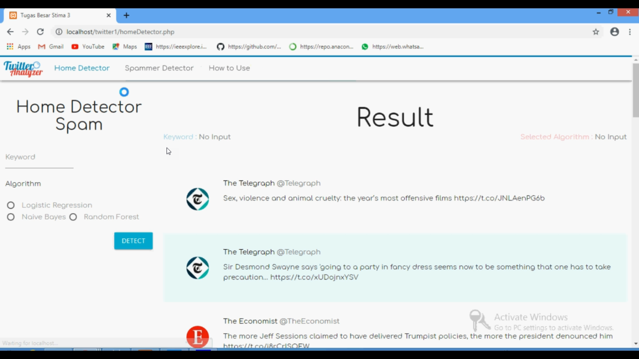Click the DETECT button
The image size is (639, 359).
[133, 241]
